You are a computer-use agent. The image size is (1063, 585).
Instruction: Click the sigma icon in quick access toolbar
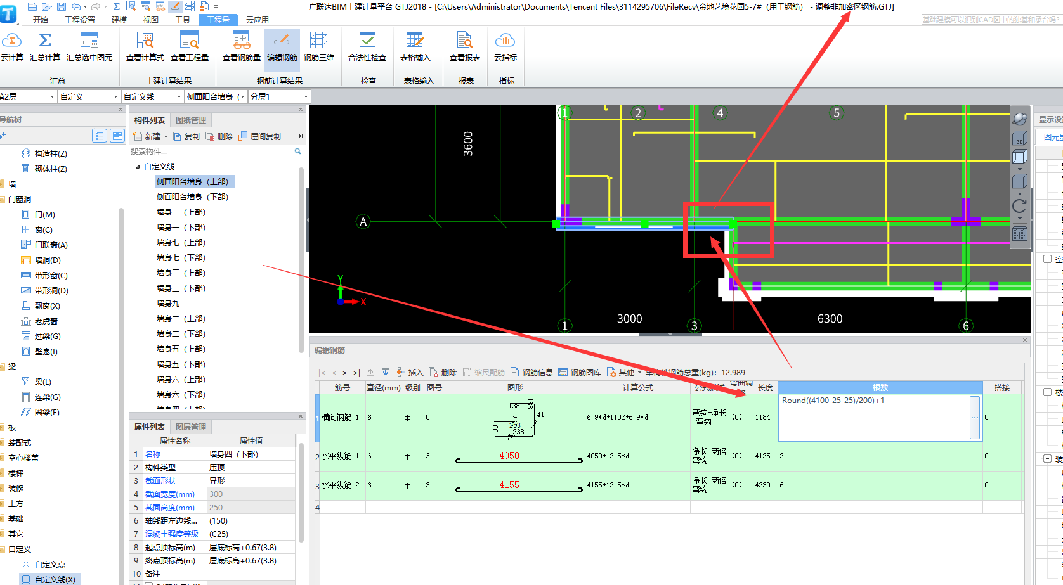click(117, 6)
